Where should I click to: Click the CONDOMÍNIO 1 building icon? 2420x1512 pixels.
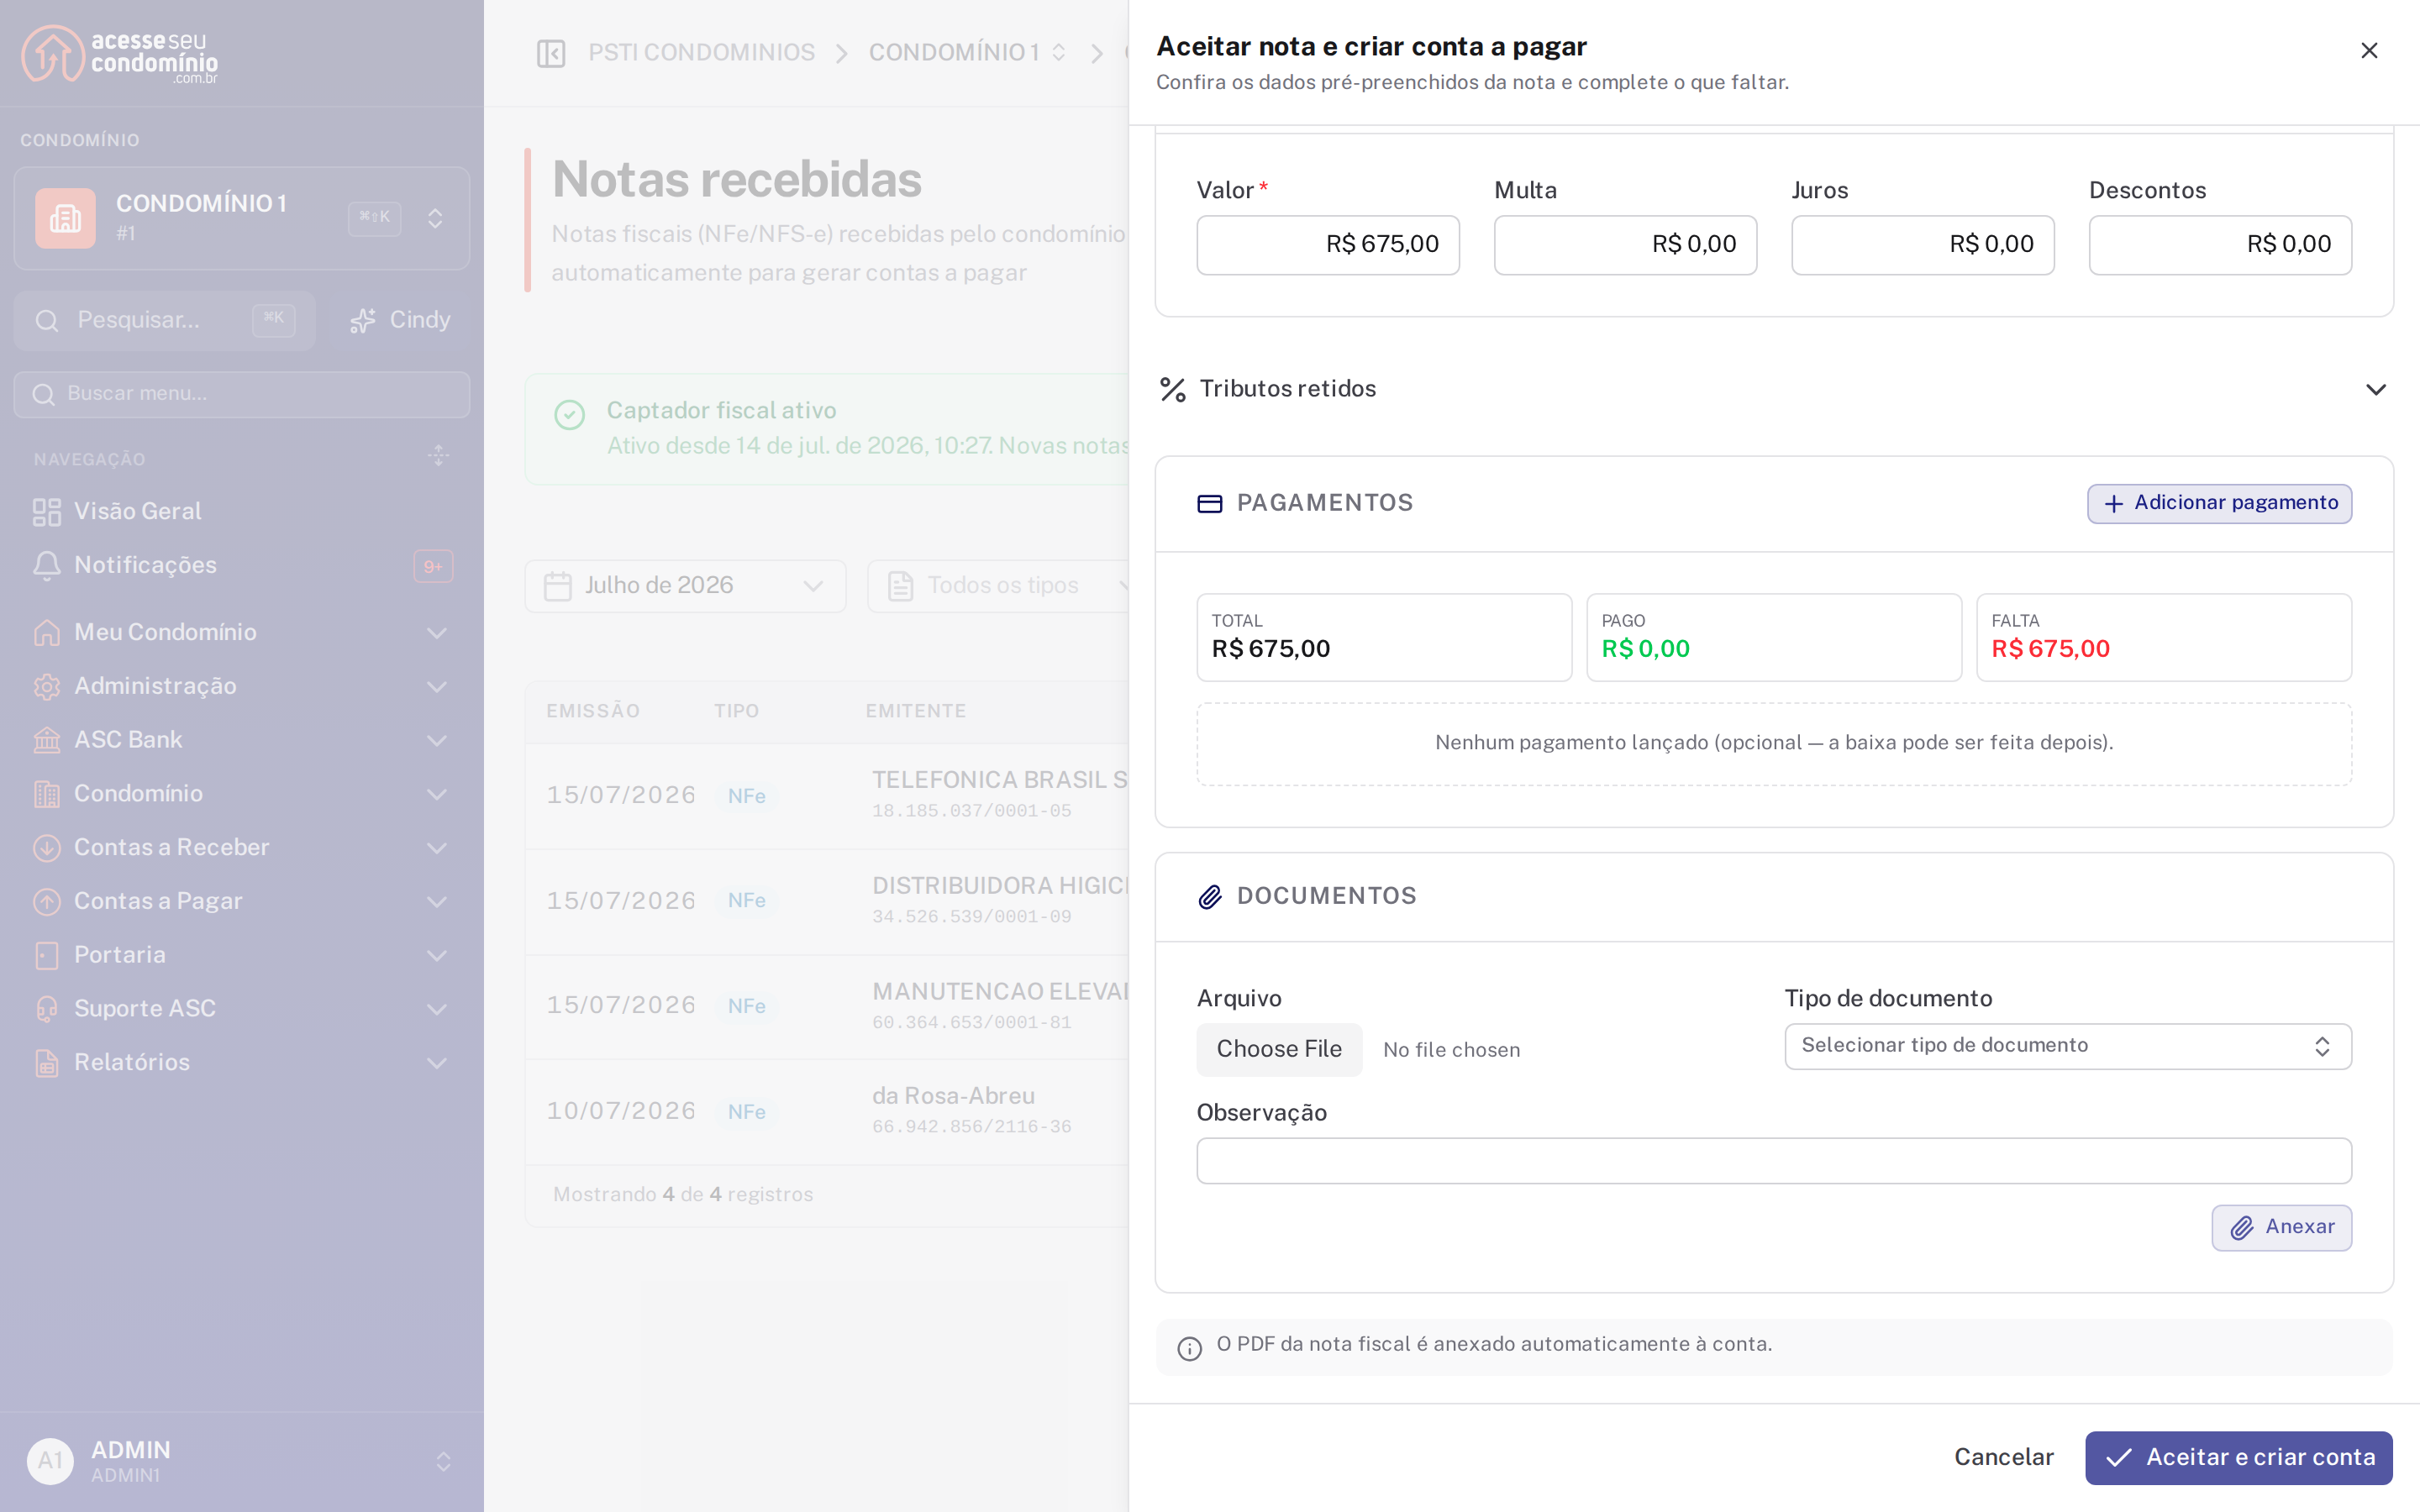pyautogui.click(x=65, y=218)
